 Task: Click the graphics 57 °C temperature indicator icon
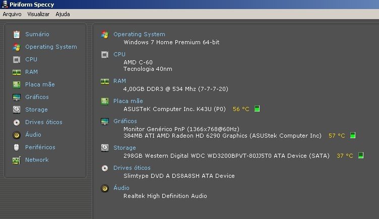[x=353, y=135]
